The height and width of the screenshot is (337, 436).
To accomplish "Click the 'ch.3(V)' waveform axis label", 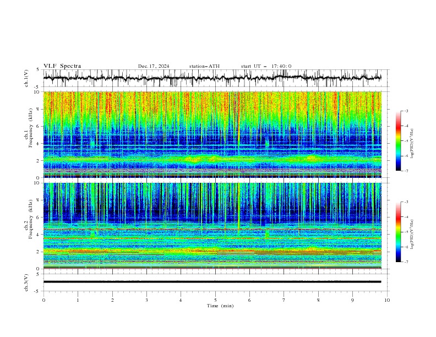I will click(26, 282).
